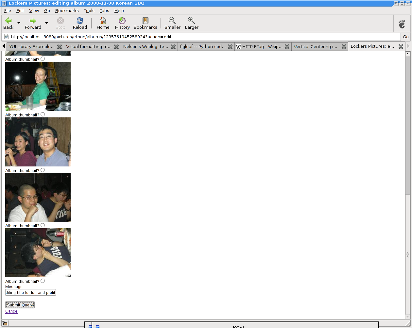412x328 pixels.
Task: Close the HTTP ETag Wikipedia tab
Action: click(x=287, y=47)
